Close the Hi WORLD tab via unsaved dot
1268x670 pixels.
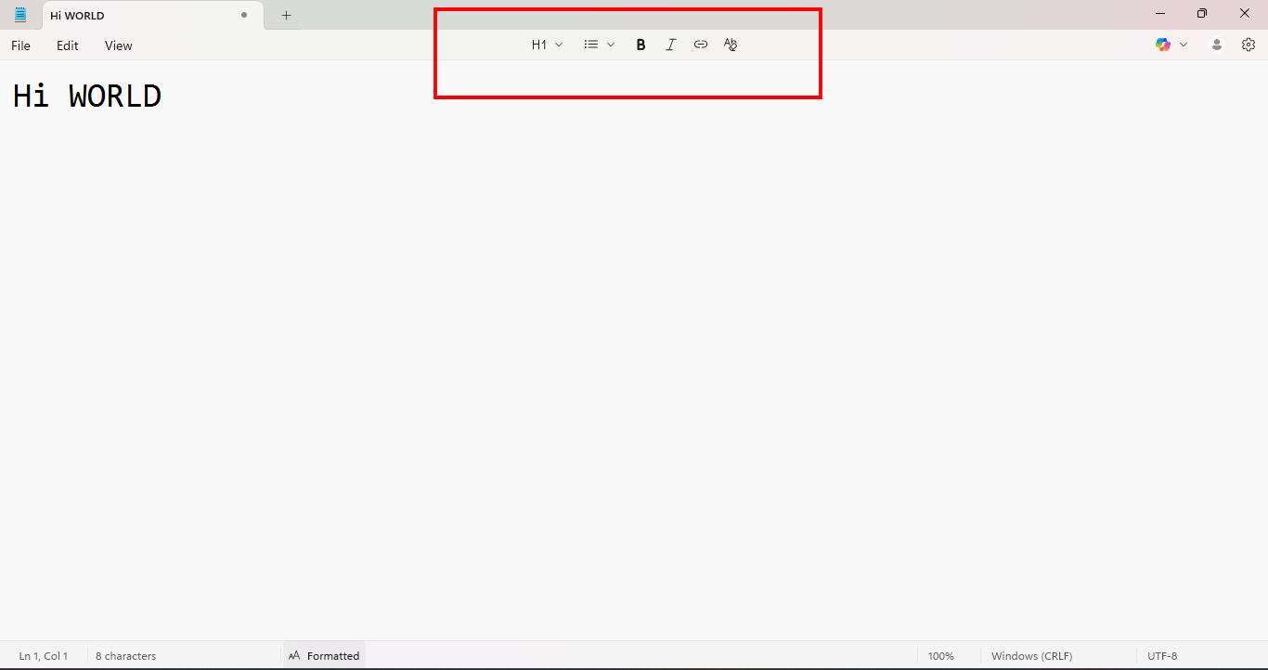coord(244,15)
